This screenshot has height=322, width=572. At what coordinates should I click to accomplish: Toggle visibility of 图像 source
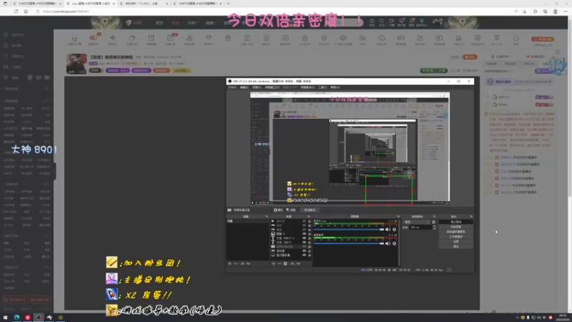[x=305, y=234]
